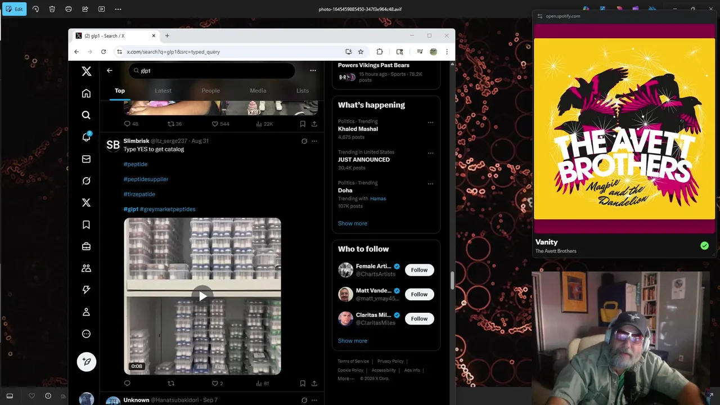Viewport: 720px width, 405px height.
Task: Follow Matt Vande... account
Action: [419, 294]
